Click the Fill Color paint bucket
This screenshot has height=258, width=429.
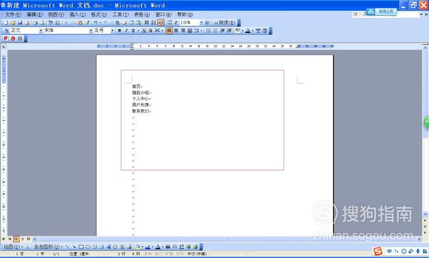[x=138, y=247]
